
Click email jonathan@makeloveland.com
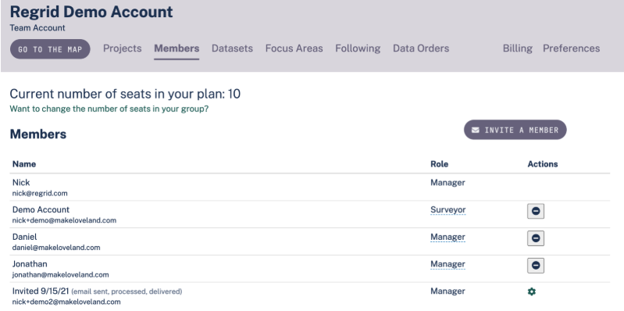click(60, 274)
